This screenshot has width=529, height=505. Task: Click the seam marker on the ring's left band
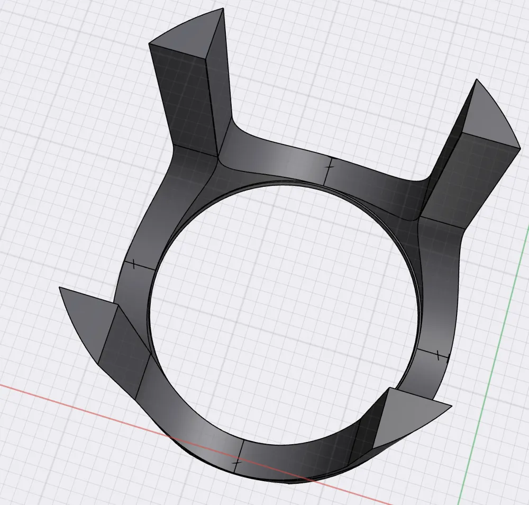[x=134, y=264]
